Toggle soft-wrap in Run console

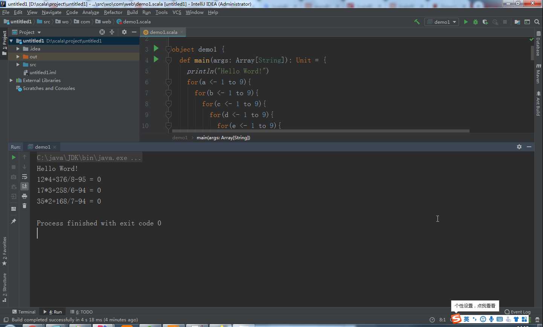(24, 176)
